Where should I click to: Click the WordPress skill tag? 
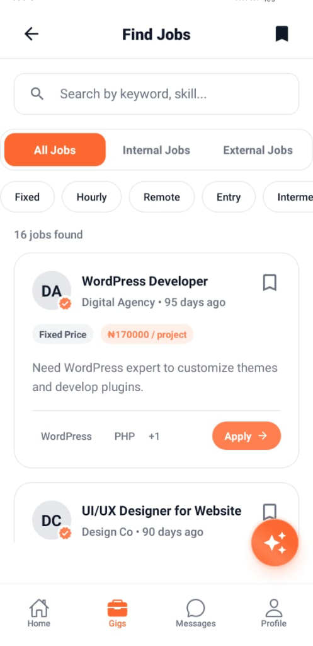coord(66,437)
